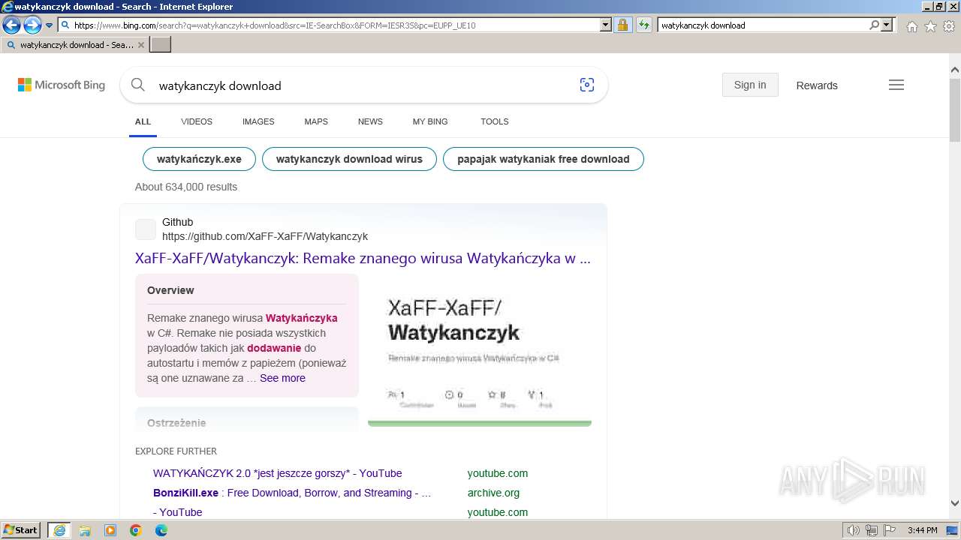Close the watykanczyk download tab
Screen dimensions: 961x540
(141, 45)
